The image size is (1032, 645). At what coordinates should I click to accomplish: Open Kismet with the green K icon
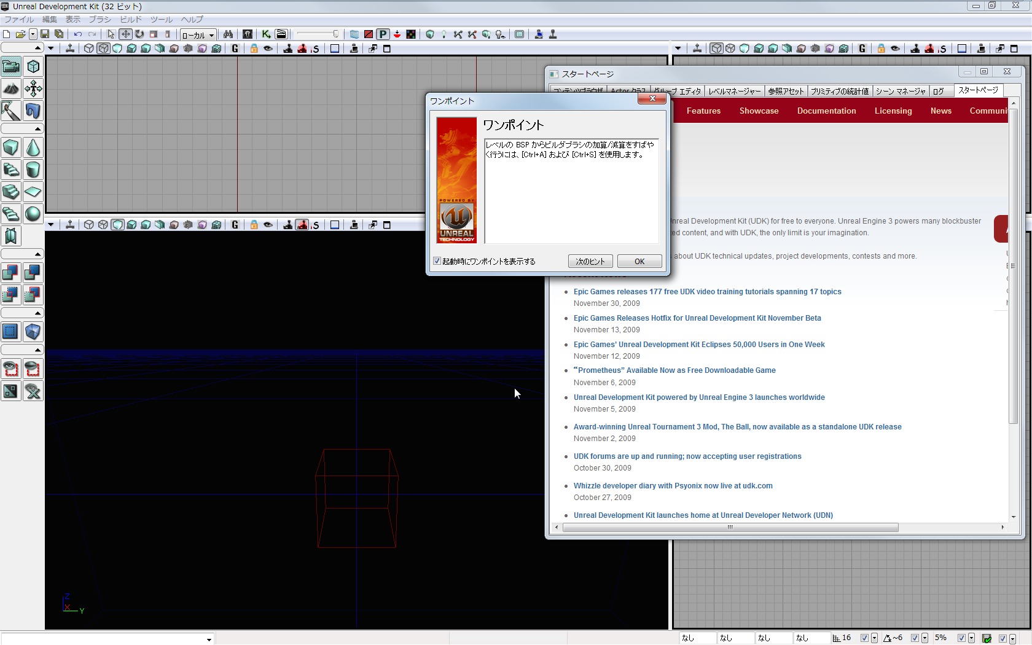(266, 34)
